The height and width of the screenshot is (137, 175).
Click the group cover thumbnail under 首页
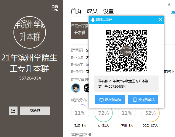pos(80,30)
